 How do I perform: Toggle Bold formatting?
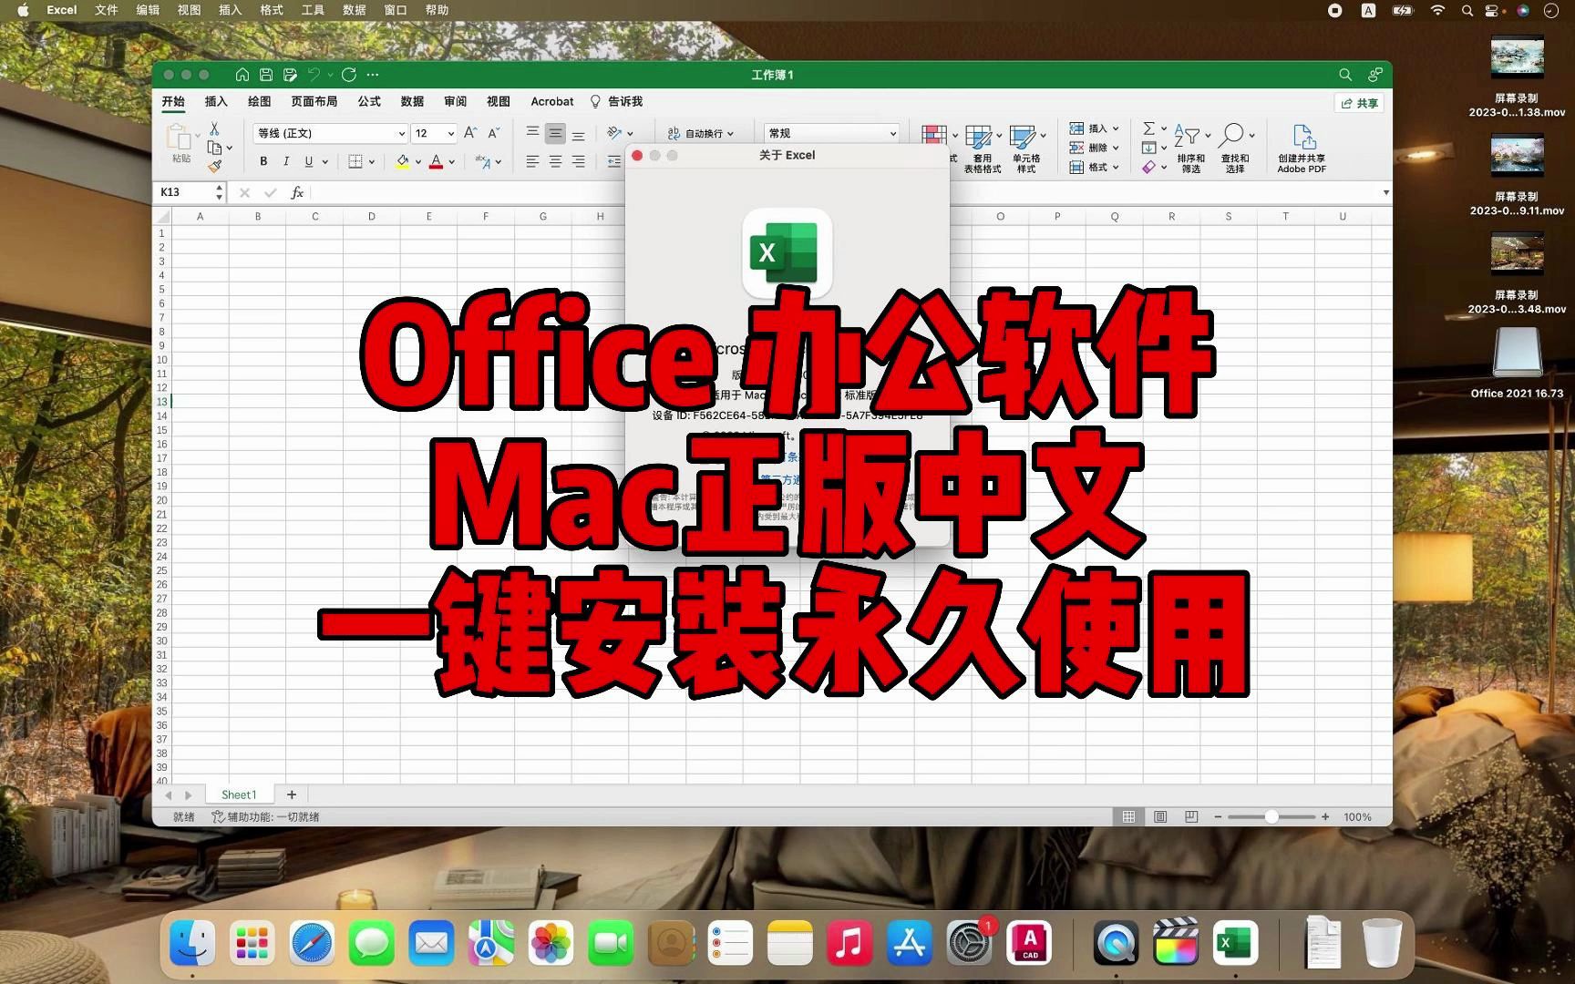pyautogui.click(x=263, y=161)
